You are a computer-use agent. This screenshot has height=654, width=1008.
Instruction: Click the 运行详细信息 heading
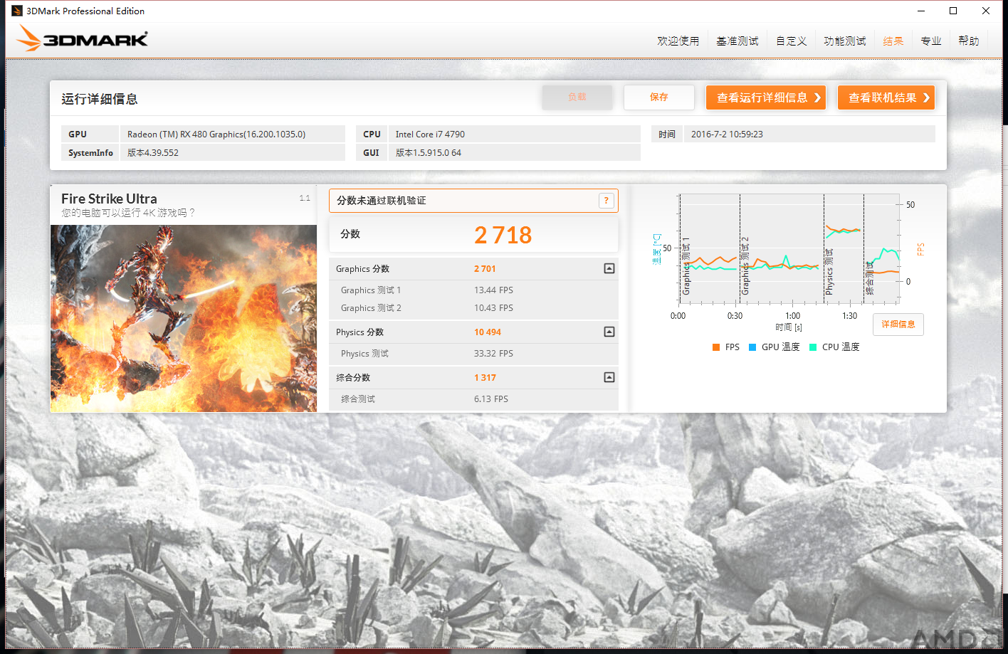tap(100, 99)
